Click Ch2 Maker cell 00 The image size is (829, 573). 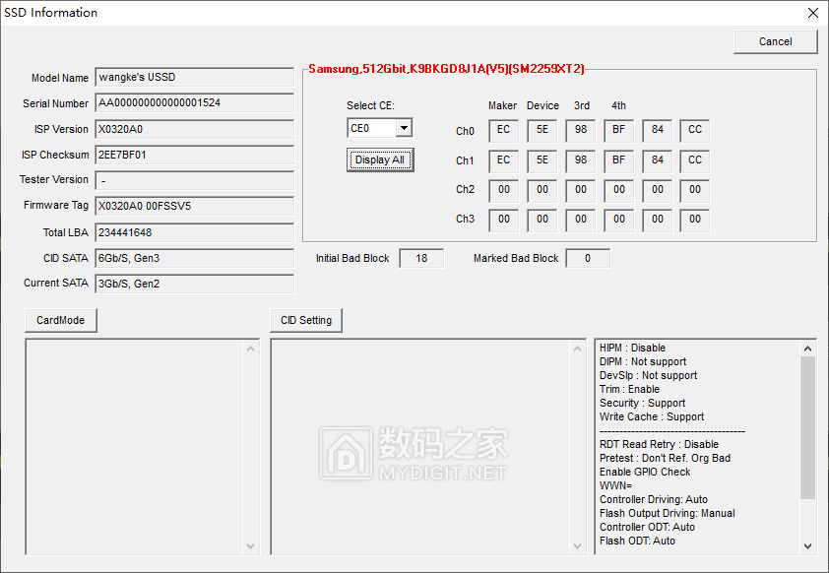tap(504, 190)
